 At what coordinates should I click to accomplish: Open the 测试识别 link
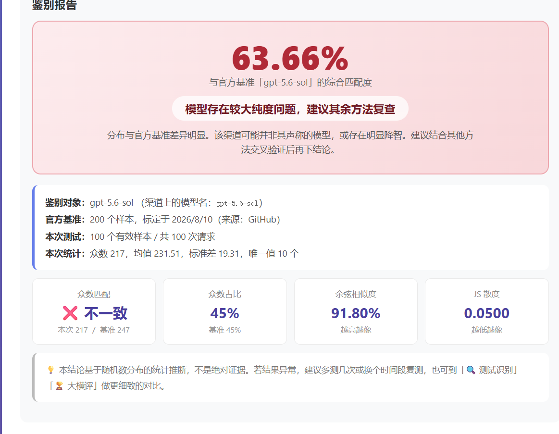[x=496, y=370]
